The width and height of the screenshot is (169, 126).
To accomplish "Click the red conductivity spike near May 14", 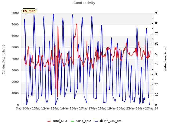I will 58,27.
